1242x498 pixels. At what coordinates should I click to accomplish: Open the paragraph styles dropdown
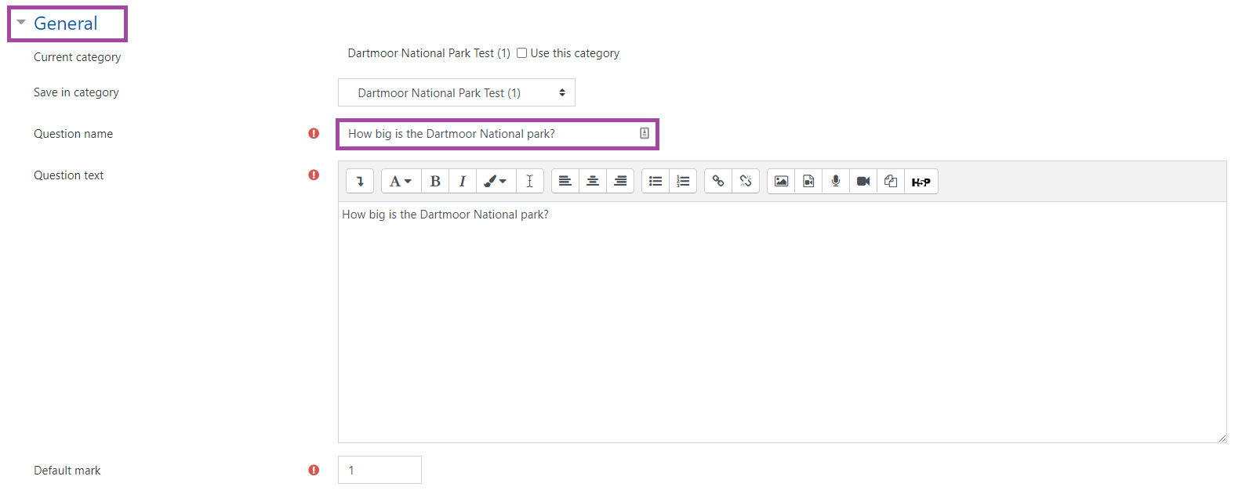(401, 182)
